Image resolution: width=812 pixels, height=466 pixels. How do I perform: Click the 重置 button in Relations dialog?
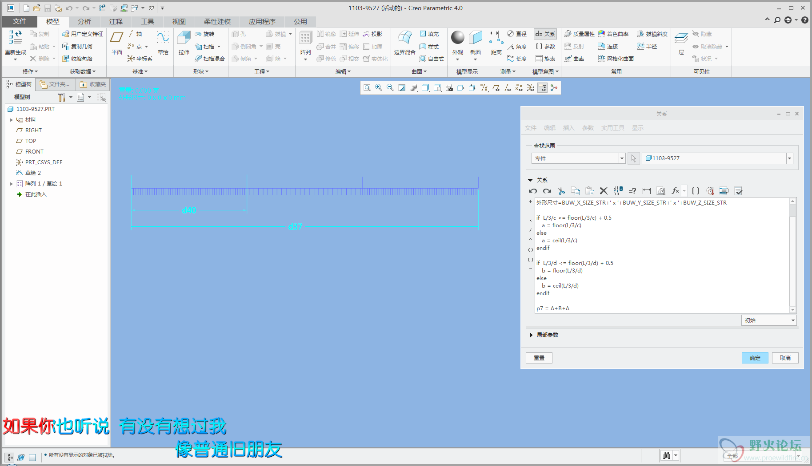tap(539, 358)
